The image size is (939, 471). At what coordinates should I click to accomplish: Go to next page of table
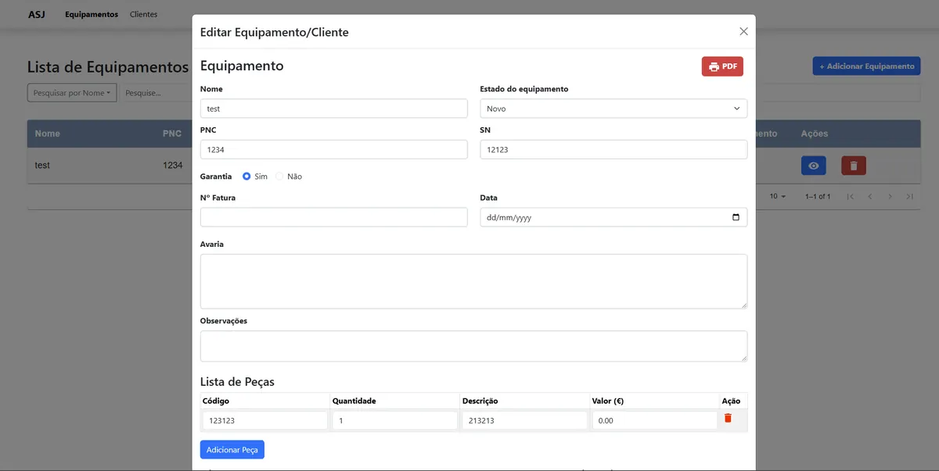(x=890, y=196)
